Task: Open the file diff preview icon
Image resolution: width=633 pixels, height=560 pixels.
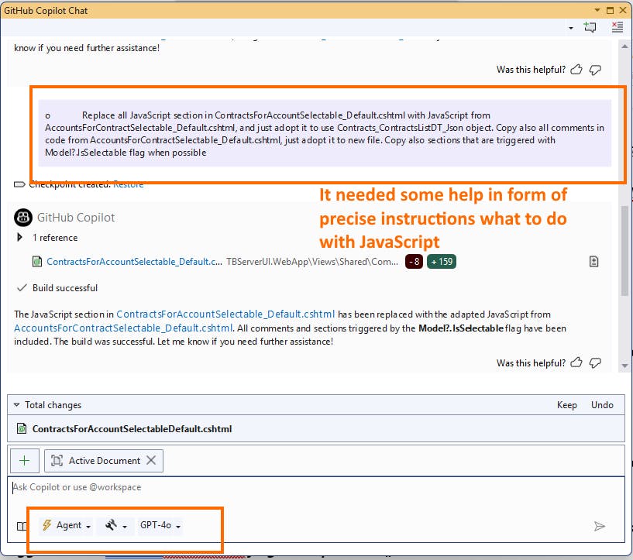Action: (x=593, y=261)
